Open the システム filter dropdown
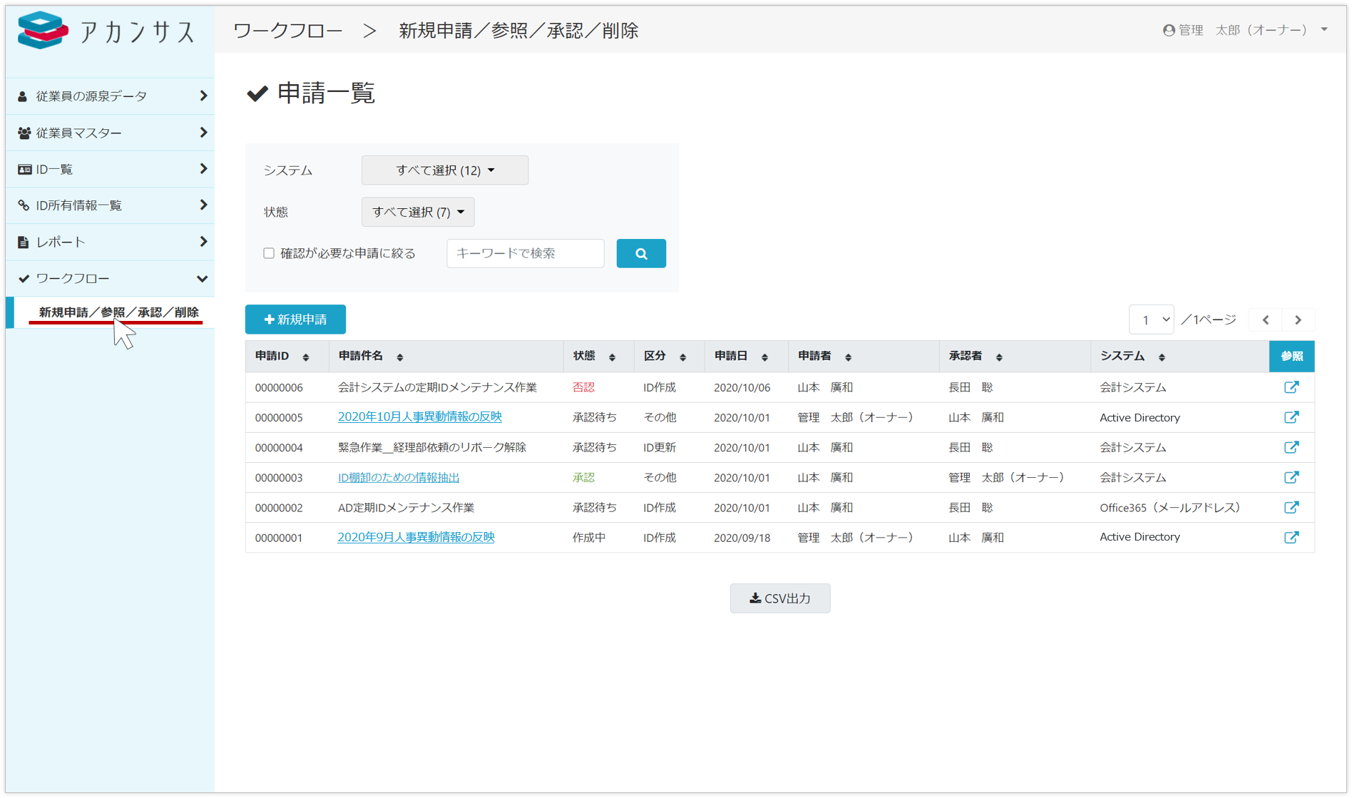This screenshot has width=1352, height=798. click(444, 170)
